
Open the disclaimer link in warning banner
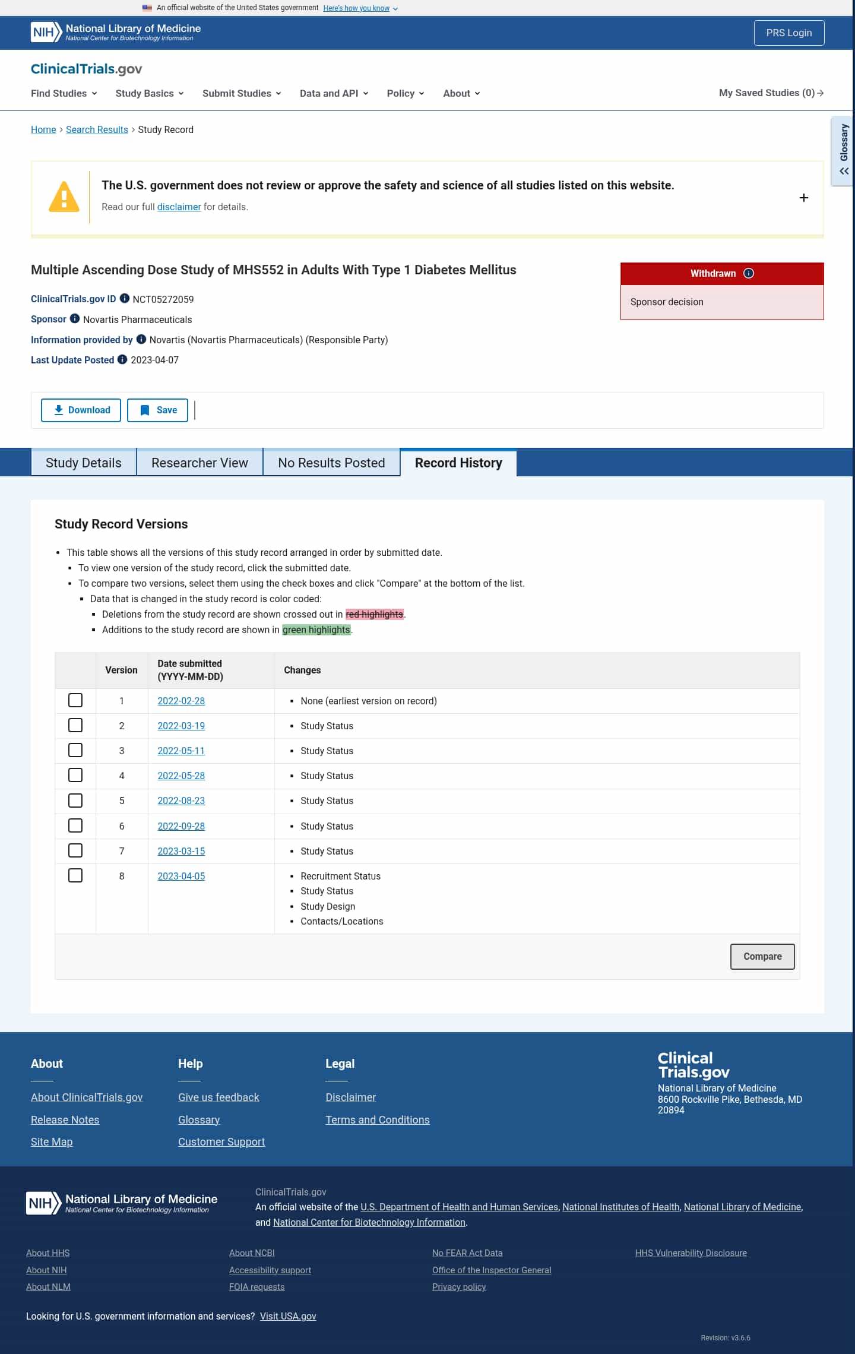click(x=179, y=207)
